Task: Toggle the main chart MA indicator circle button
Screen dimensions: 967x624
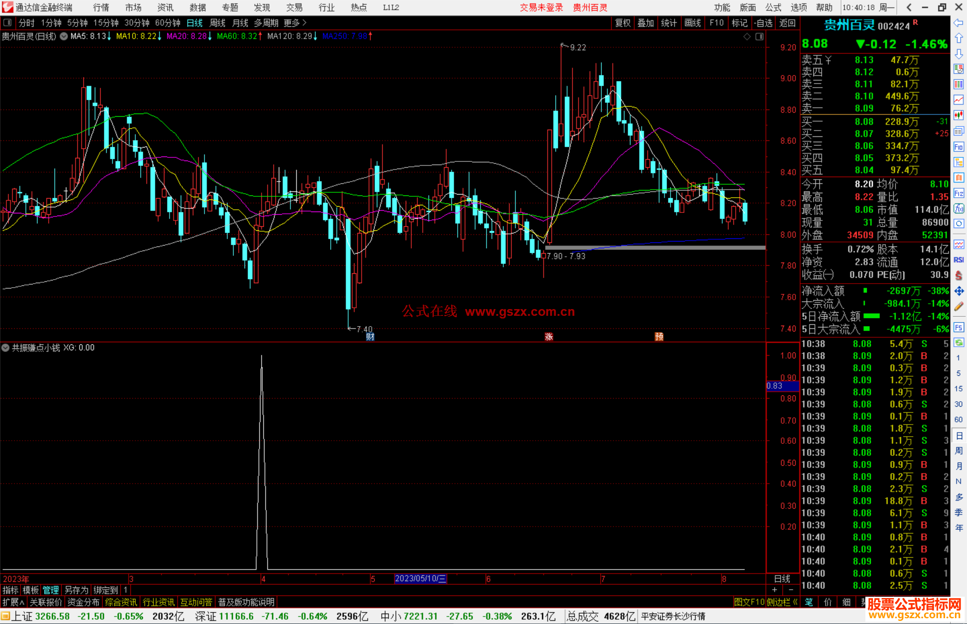Action: coord(64,36)
